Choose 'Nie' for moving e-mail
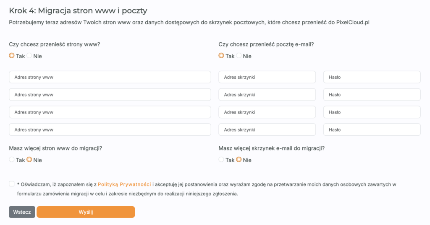The image size is (430, 225). (239, 56)
